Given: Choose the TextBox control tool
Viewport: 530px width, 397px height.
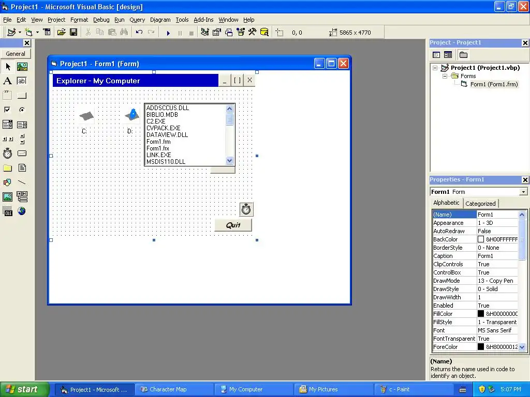Looking at the screenshot, I should pos(22,81).
